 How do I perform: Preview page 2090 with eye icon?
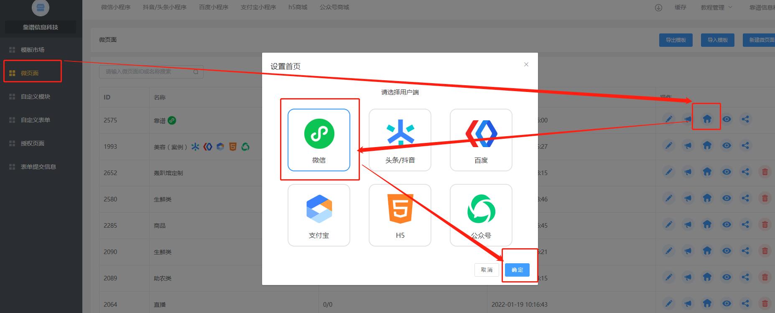tap(727, 251)
